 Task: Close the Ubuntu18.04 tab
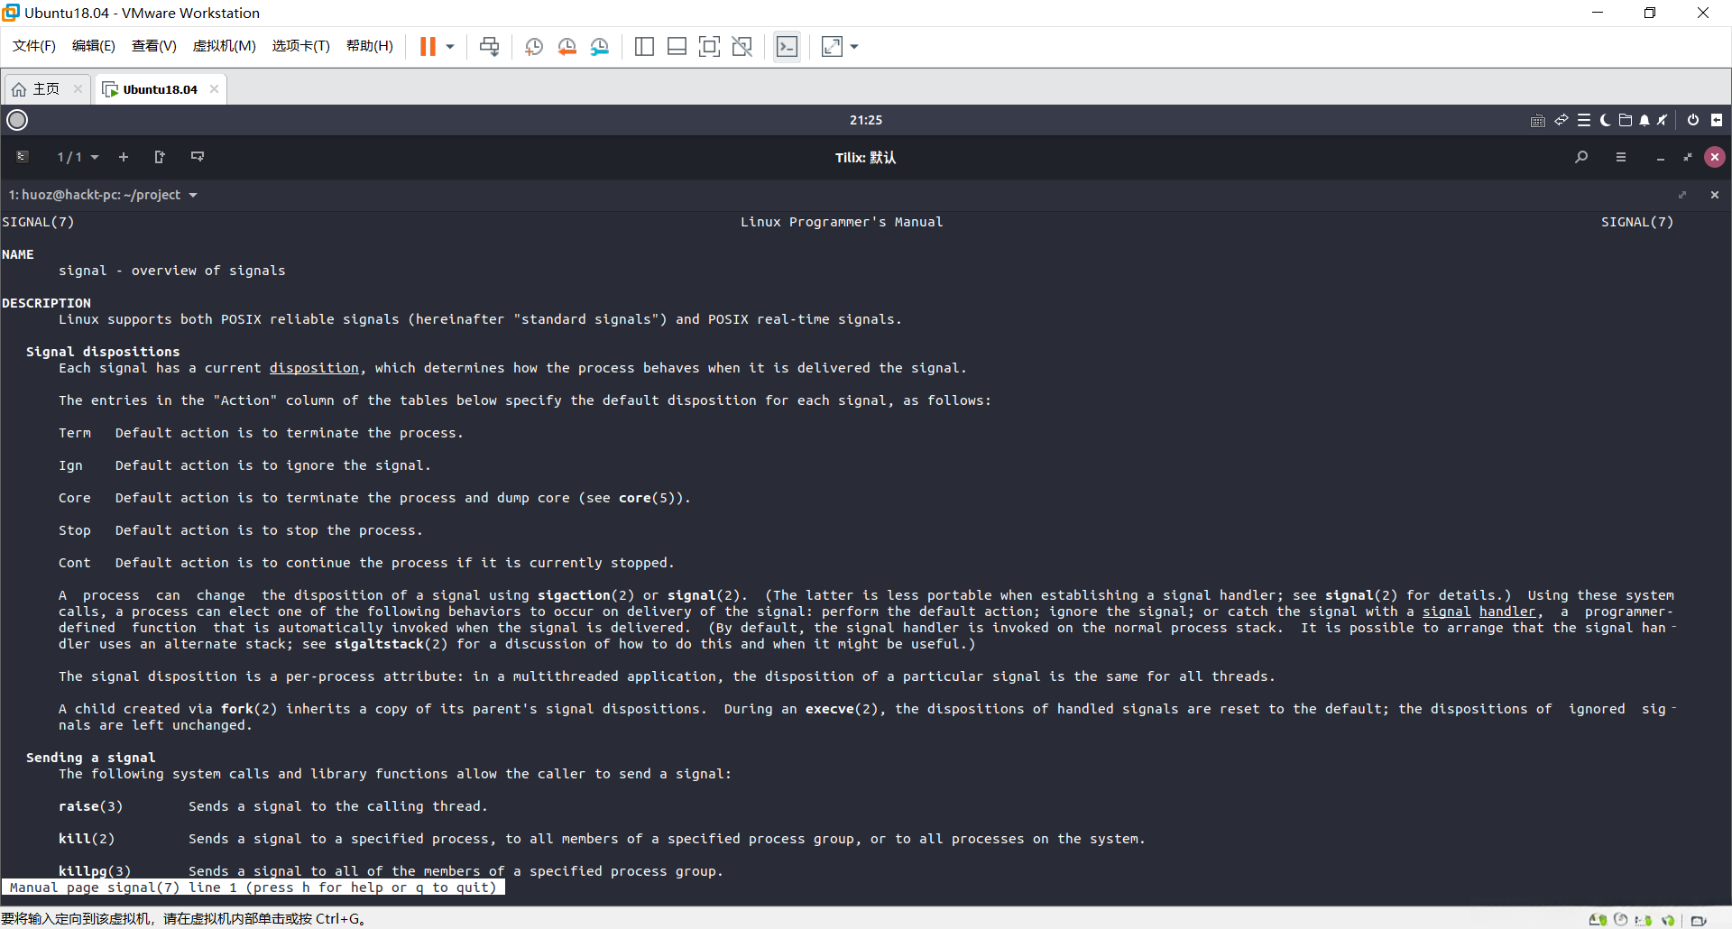[x=214, y=88]
